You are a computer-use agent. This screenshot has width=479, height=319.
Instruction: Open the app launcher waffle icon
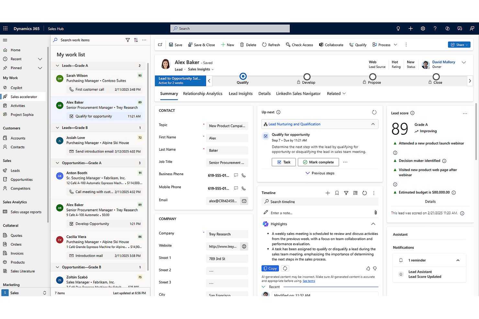coord(5,28)
